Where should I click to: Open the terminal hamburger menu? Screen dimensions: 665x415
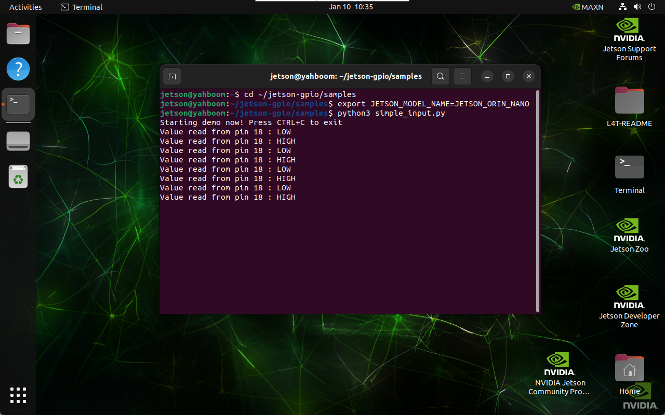point(462,76)
